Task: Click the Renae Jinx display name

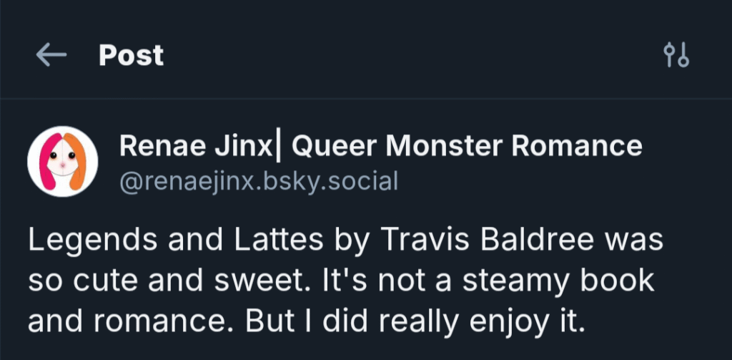Action: [x=196, y=147]
